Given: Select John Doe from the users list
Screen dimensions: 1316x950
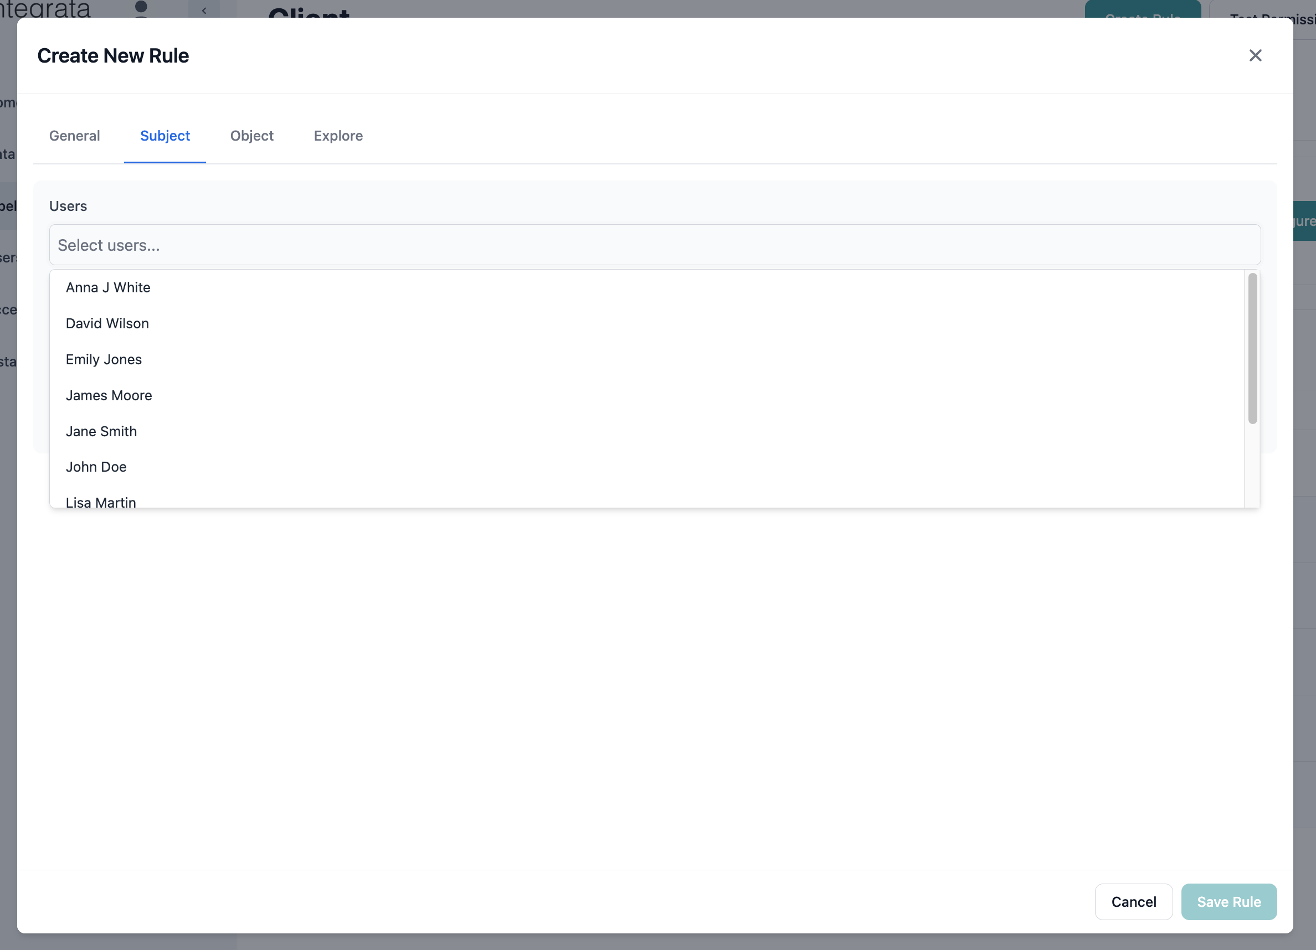Looking at the screenshot, I should coord(96,467).
